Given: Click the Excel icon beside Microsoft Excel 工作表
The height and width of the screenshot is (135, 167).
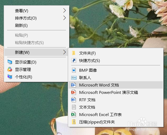Looking at the screenshot, I should (x=74, y=114).
